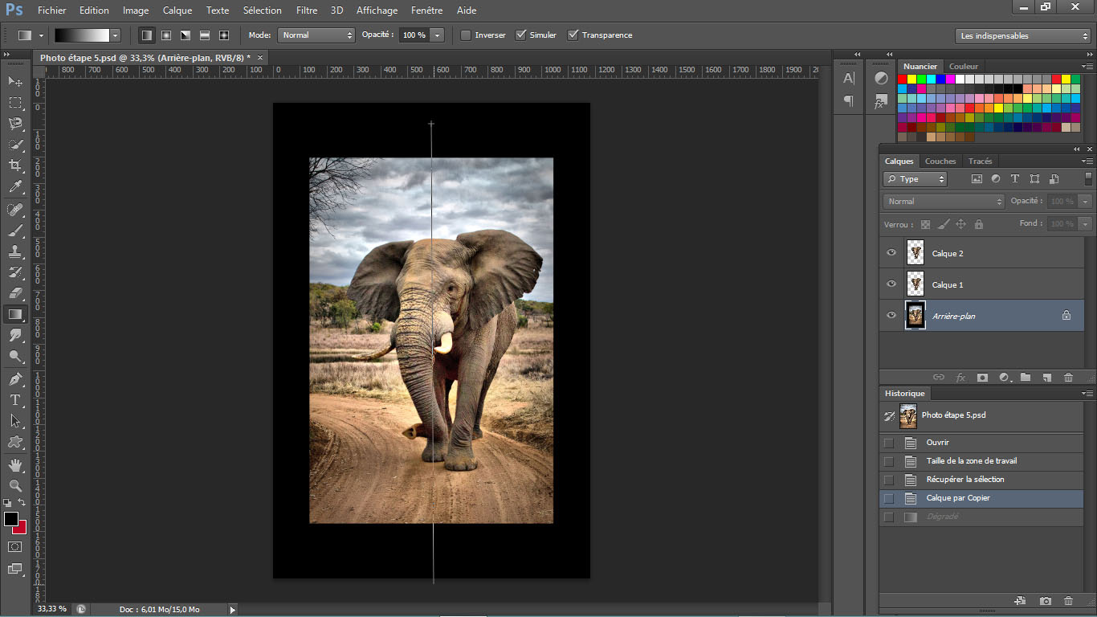Select the Horizontal Type tool

point(14,400)
